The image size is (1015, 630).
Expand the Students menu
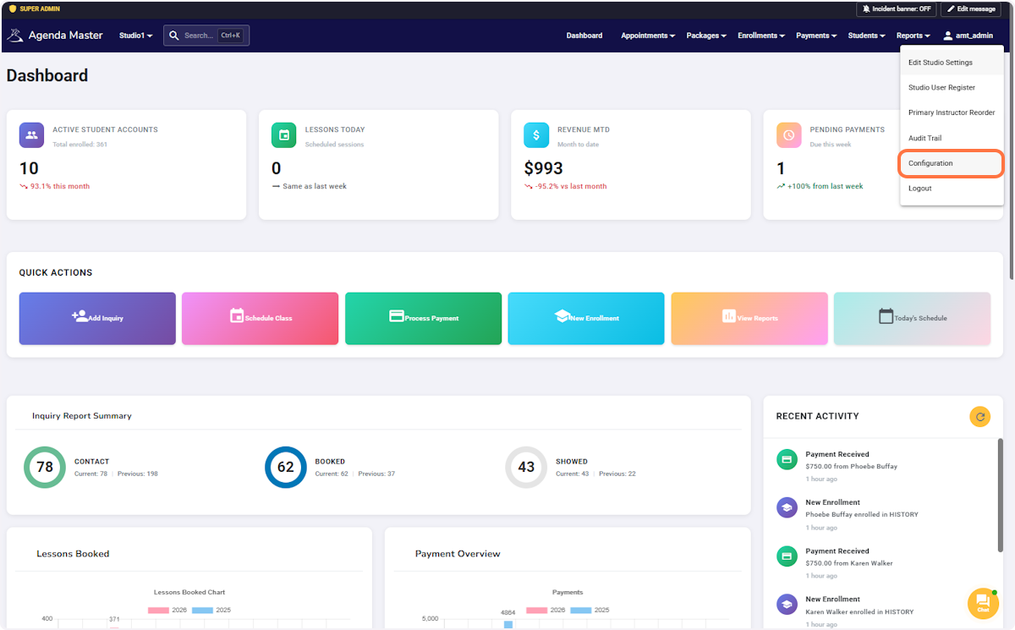[x=867, y=36]
